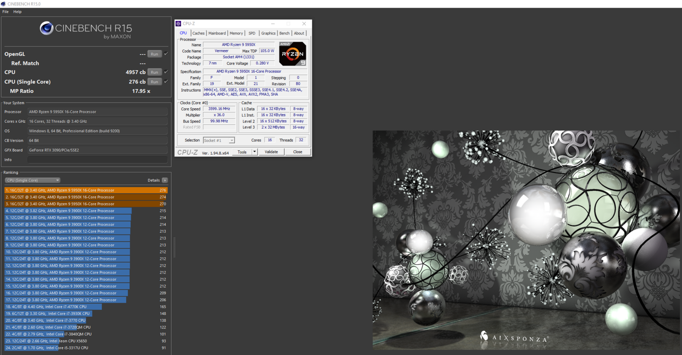Click the Cinebench logo sphere icon

pos(46,28)
